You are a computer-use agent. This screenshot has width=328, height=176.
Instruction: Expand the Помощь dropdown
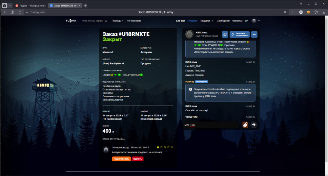tap(117, 21)
